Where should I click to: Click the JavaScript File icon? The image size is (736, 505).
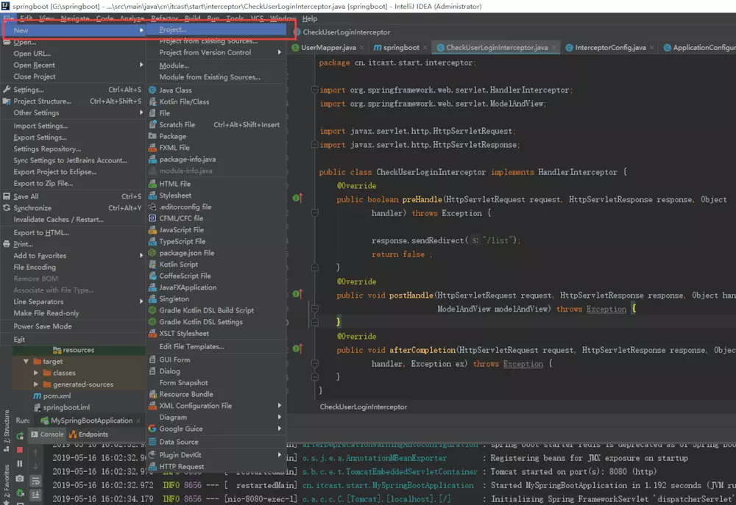(x=152, y=230)
